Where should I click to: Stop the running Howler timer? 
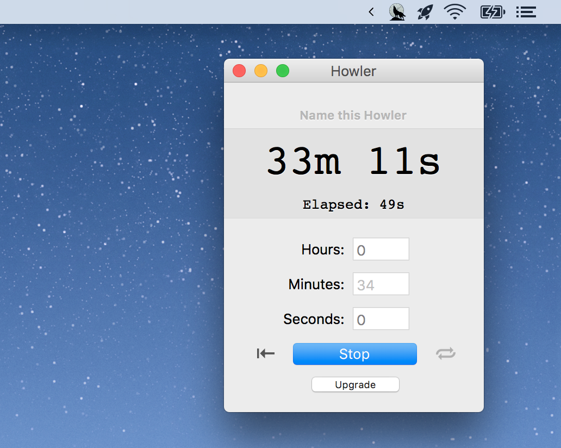354,354
